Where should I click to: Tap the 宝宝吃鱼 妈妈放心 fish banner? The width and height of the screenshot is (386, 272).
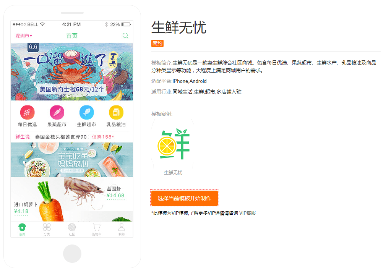pos(72,160)
